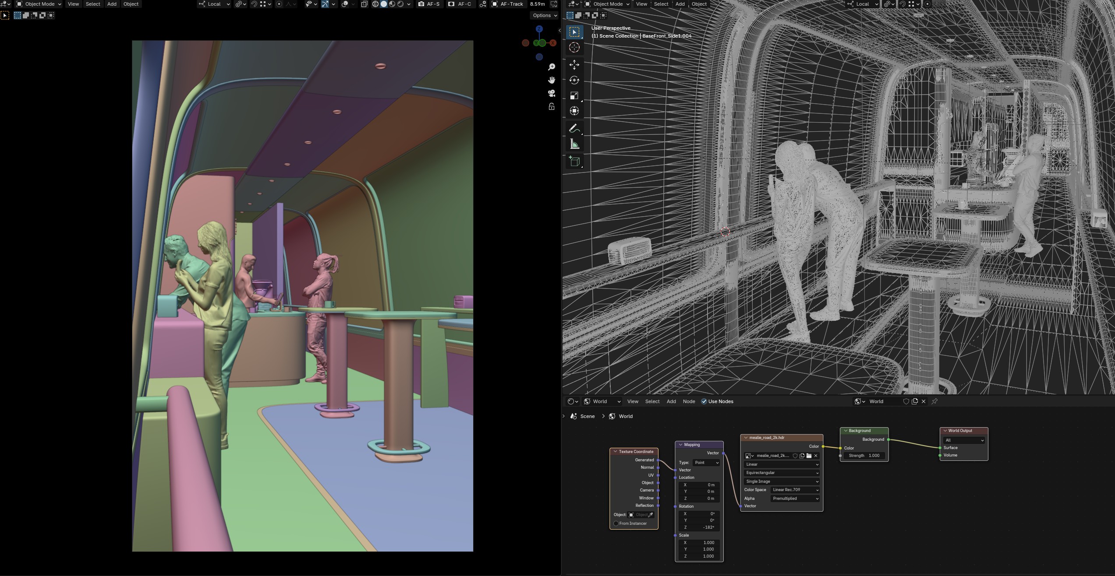Select the Annotate tool in right viewport
Image resolution: width=1115 pixels, height=576 pixels.
click(x=574, y=129)
